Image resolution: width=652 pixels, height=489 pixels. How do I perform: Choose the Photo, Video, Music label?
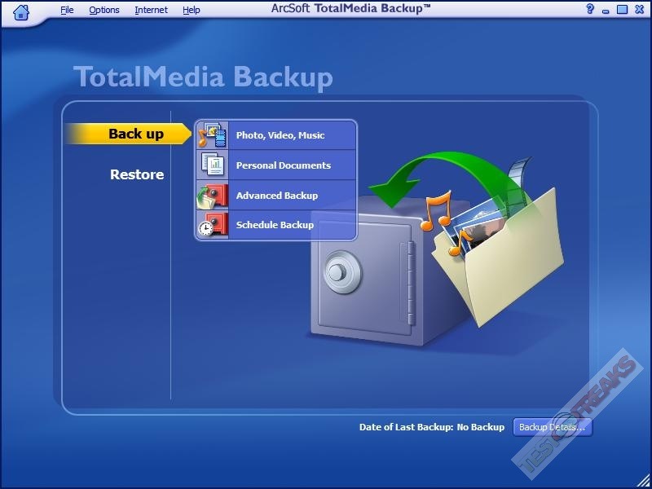(x=280, y=135)
